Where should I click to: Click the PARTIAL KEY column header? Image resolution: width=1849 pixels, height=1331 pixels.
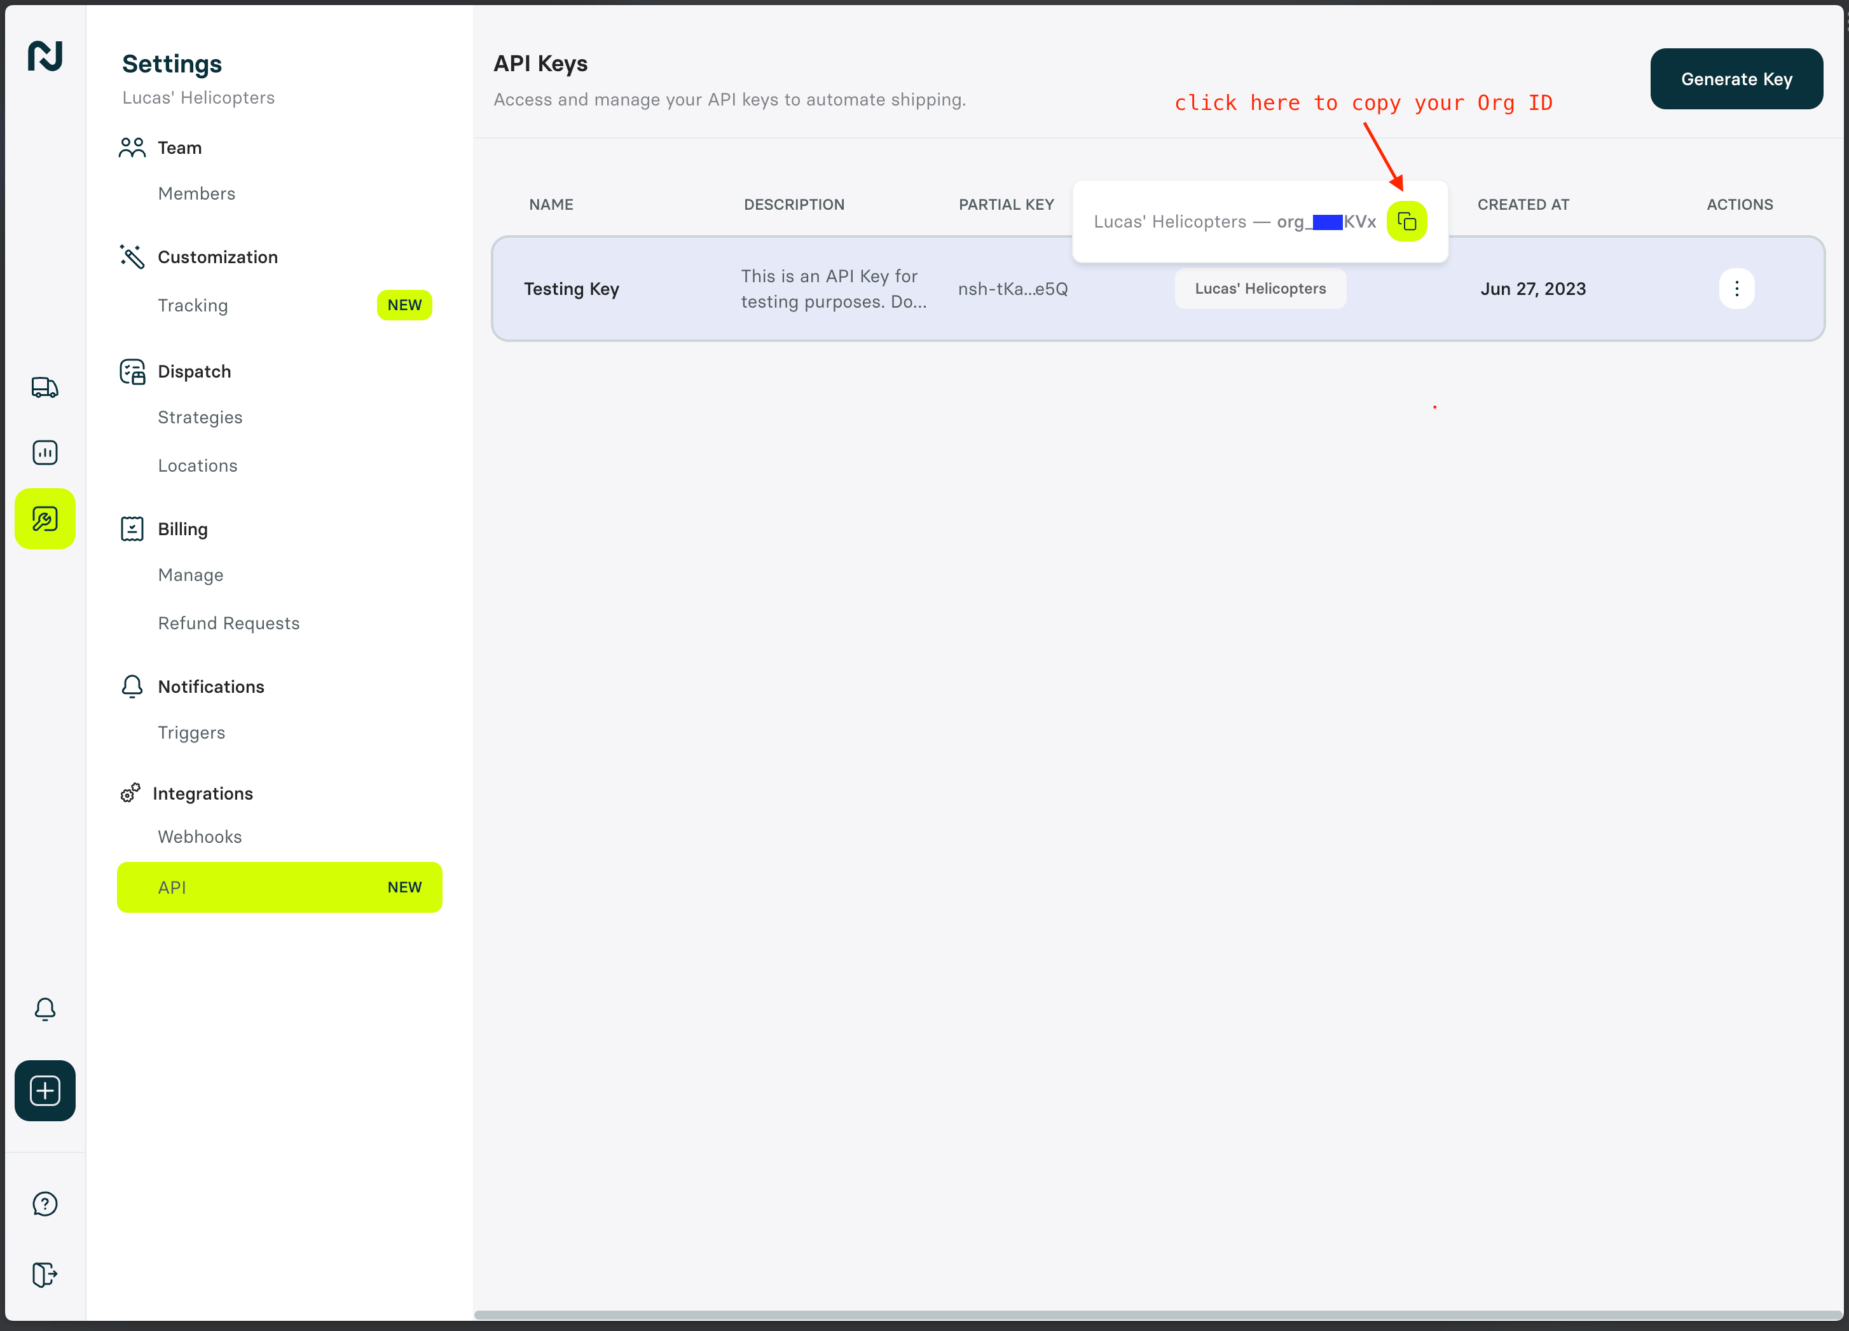pos(1006,205)
